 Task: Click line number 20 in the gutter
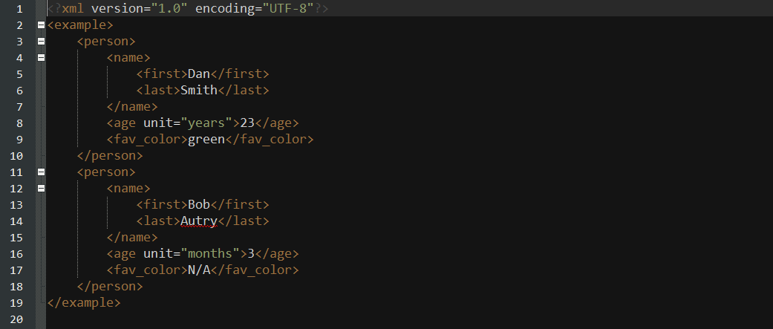[x=16, y=319]
